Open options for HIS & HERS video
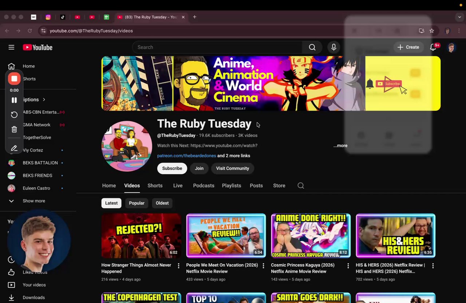This screenshot has height=303, width=466. pyautogui.click(x=433, y=266)
